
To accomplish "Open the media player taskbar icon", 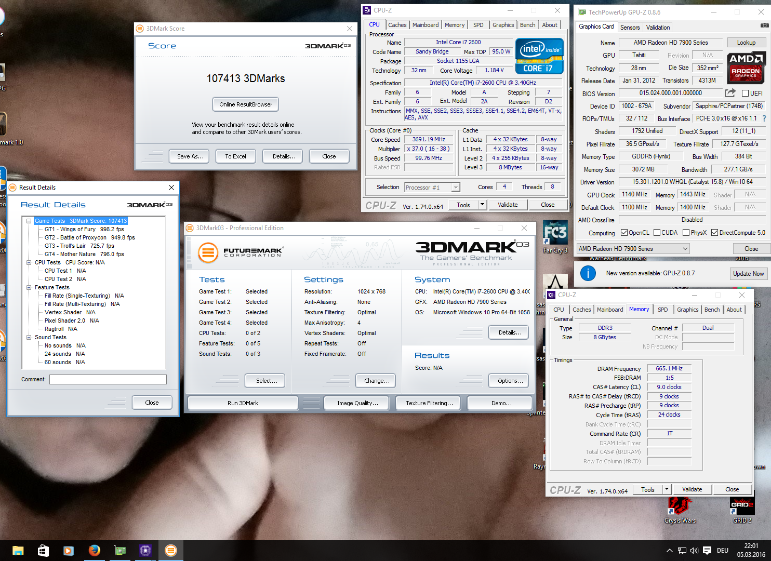I will (x=69, y=551).
